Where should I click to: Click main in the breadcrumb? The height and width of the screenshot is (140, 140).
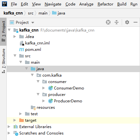tap(43, 13)
